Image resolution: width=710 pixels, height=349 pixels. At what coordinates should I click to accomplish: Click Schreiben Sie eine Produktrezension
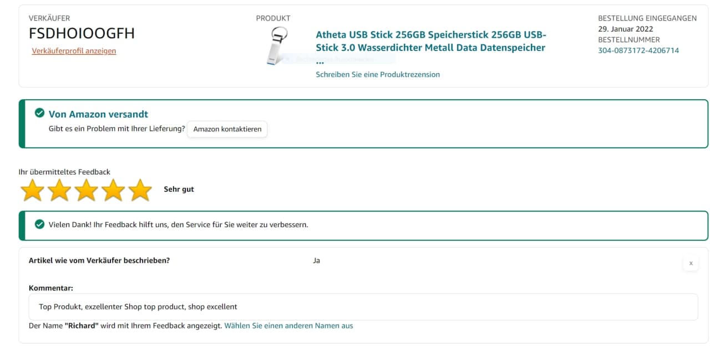pos(378,74)
